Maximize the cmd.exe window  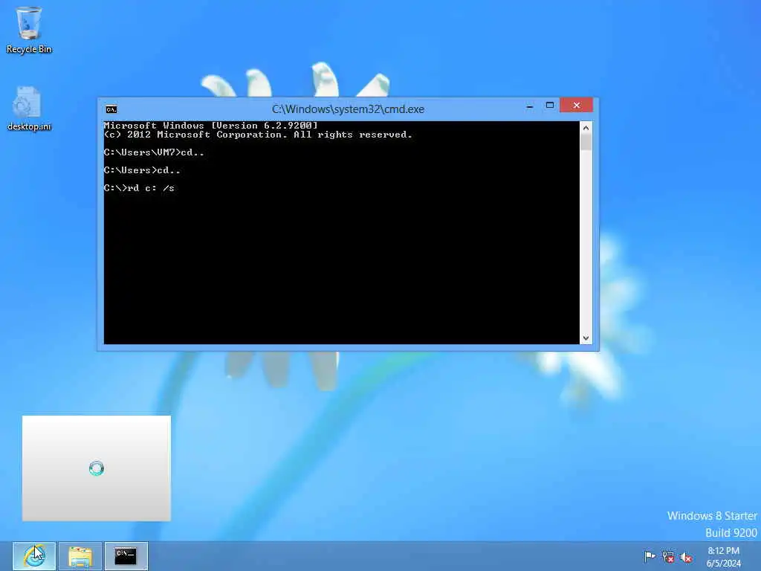(x=550, y=106)
